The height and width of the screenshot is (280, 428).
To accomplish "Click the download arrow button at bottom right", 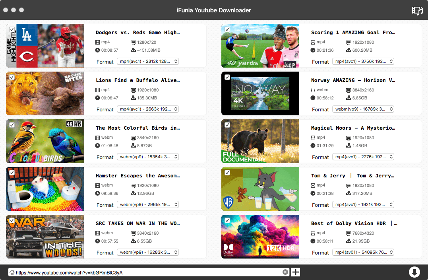I will point(414,272).
